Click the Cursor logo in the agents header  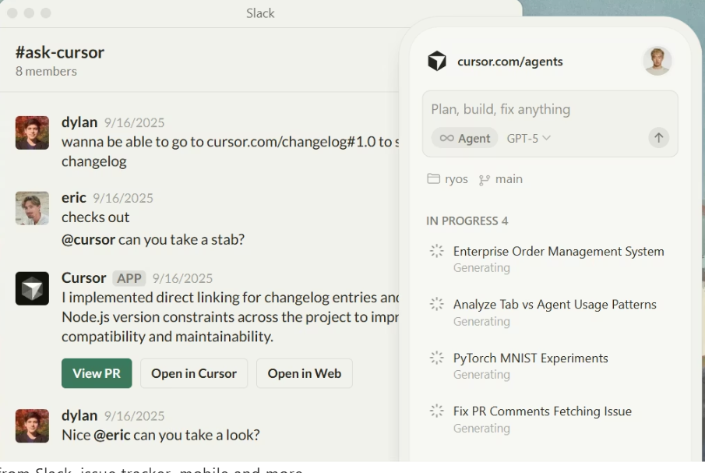pos(437,61)
